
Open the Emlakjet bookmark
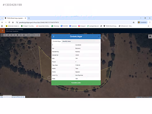[28, 26]
